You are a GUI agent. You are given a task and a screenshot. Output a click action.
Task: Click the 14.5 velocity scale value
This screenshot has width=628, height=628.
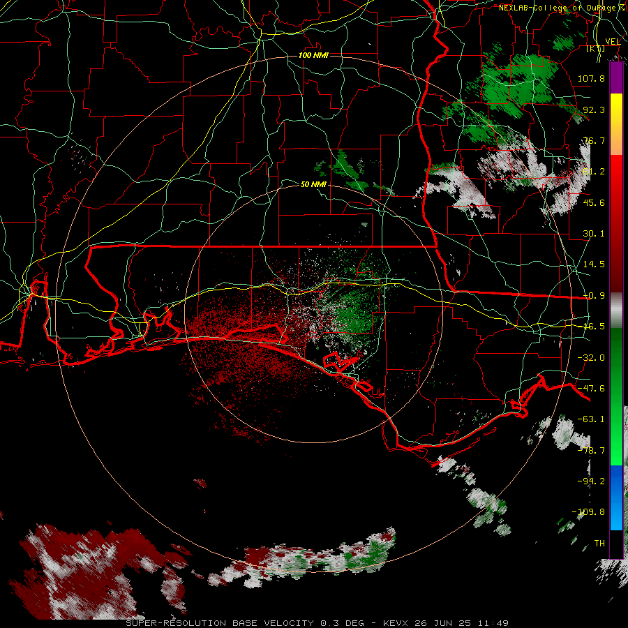click(x=594, y=264)
